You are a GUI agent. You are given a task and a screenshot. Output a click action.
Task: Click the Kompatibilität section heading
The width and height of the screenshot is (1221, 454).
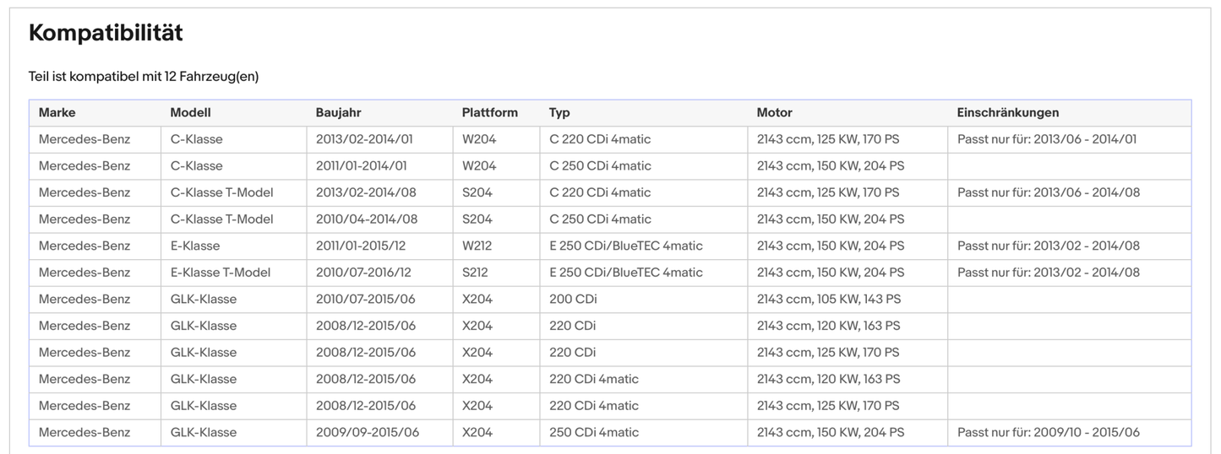106,33
